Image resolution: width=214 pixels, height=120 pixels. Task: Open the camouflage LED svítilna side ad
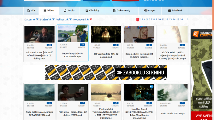(201, 75)
